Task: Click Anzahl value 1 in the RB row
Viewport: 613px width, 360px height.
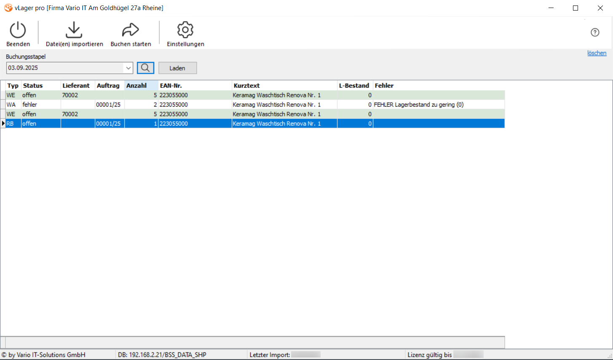Action: 141,124
